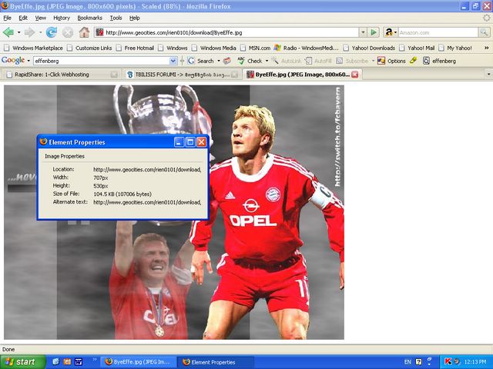Click the help tray icon
The width and height of the screenshot is (493, 369).
click(x=418, y=362)
